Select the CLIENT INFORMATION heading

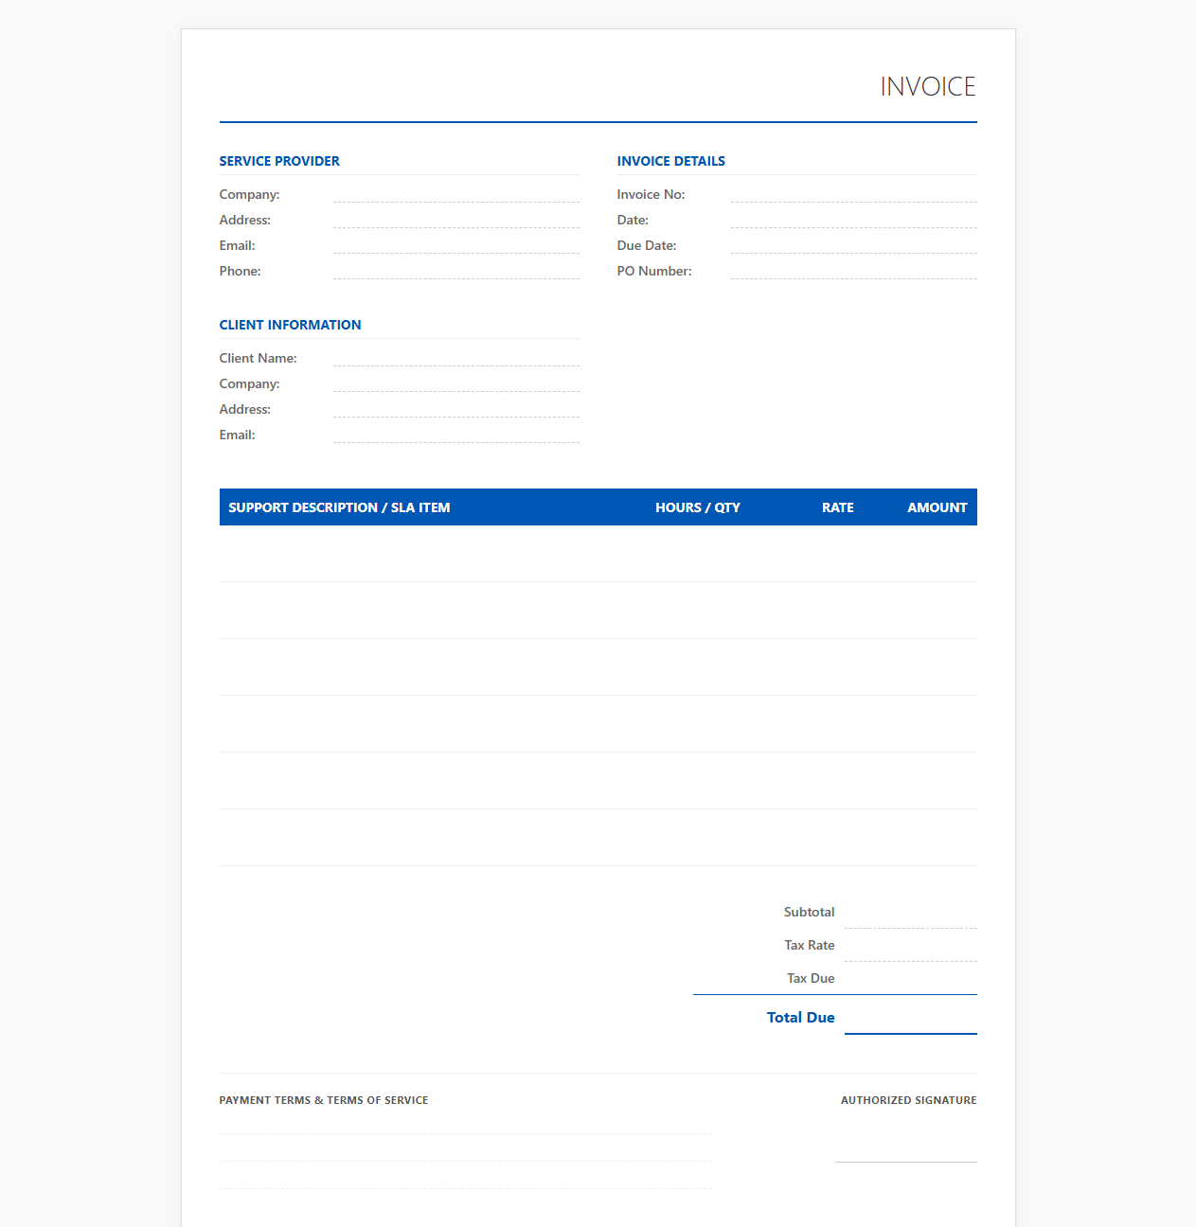(x=290, y=325)
